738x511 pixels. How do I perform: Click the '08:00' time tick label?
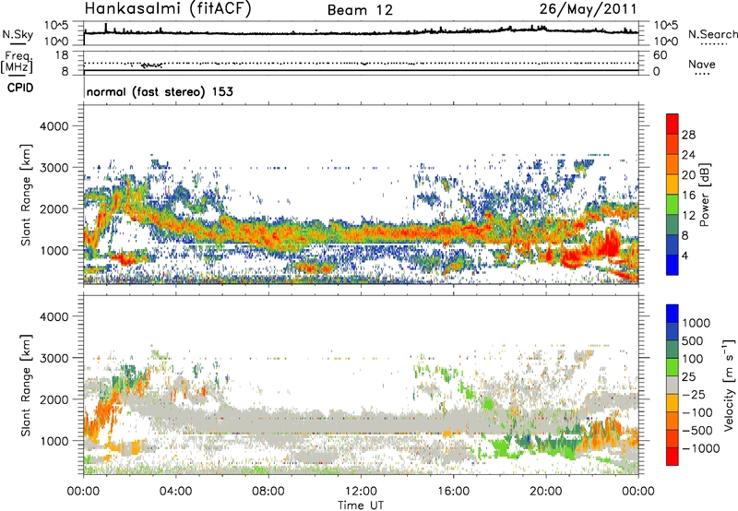268,492
